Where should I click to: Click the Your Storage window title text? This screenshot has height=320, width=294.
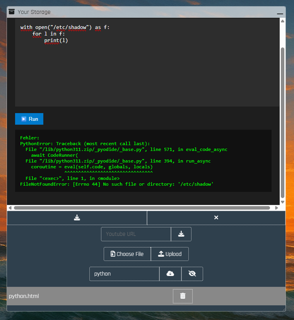coord(34,12)
